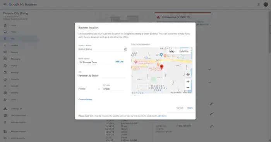Viewport: 271px width, 142px height.
Task: Click the Clear address link
Action: [x=86, y=100]
